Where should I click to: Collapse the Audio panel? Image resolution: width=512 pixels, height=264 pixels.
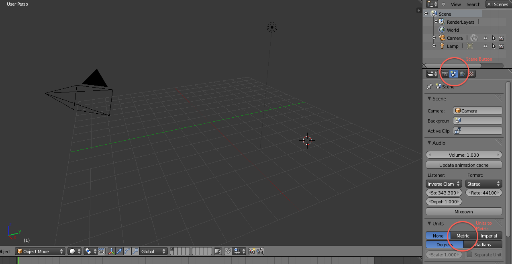(x=429, y=143)
